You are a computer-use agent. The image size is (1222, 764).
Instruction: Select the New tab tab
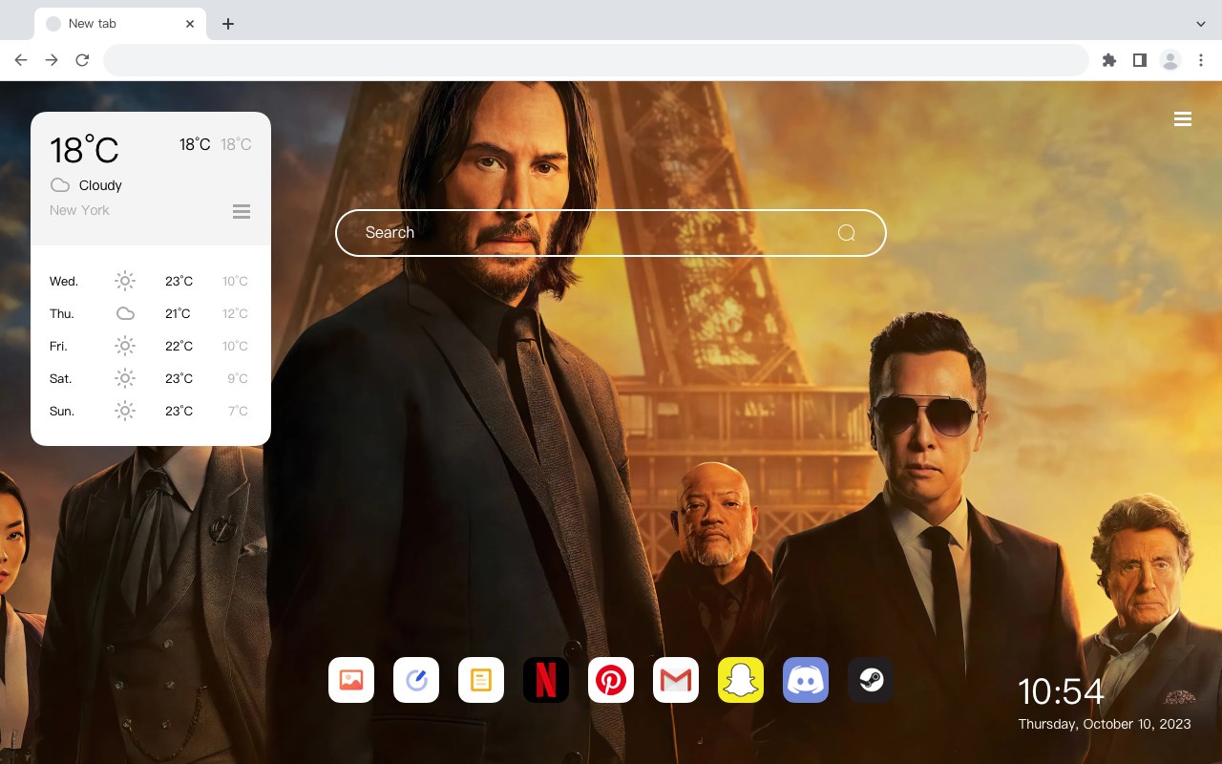(x=120, y=24)
